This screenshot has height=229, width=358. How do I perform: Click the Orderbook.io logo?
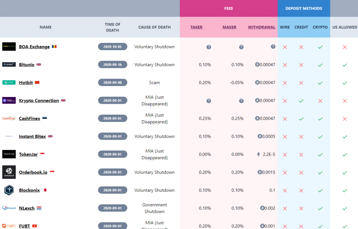click(x=9, y=172)
